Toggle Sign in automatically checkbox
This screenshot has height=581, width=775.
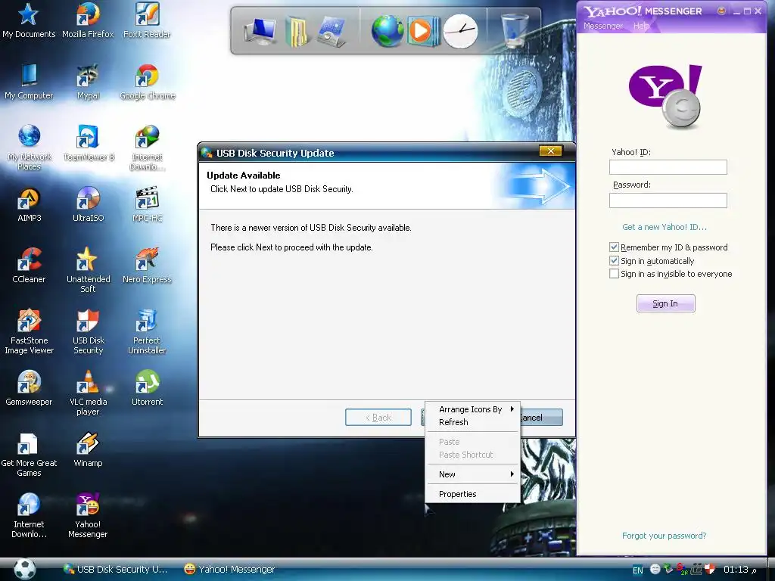coord(614,260)
